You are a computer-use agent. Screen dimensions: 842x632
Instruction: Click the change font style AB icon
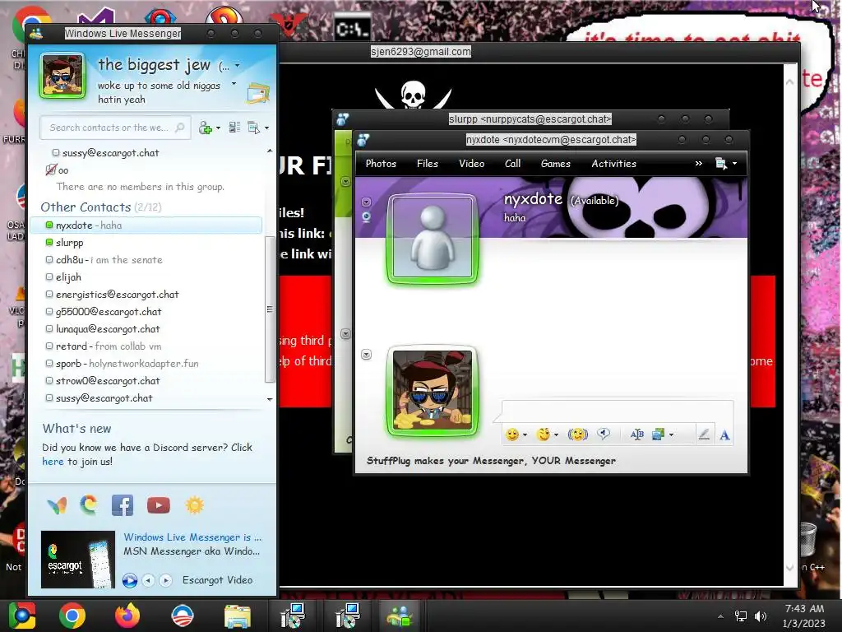pos(637,434)
